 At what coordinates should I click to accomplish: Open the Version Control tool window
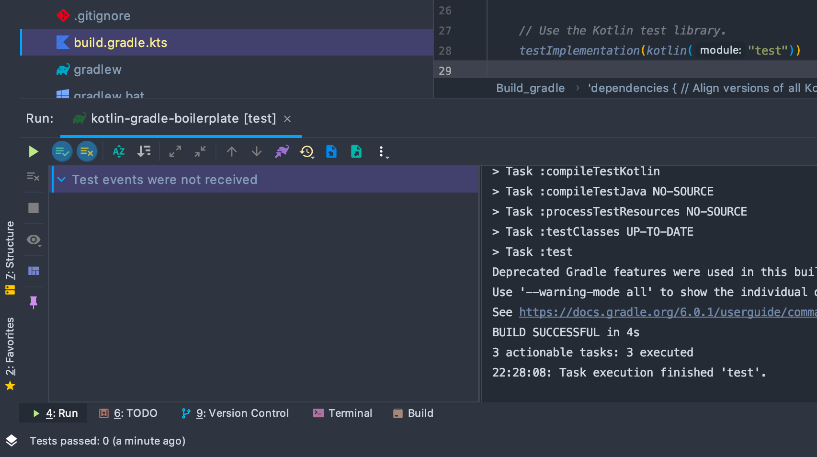click(235, 413)
